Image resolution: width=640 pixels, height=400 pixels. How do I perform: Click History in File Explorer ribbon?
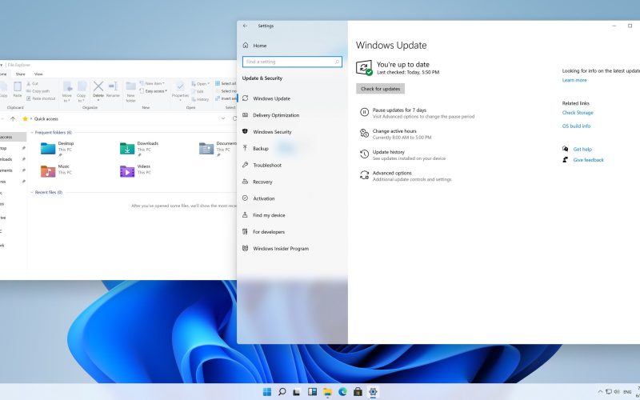click(200, 99)
